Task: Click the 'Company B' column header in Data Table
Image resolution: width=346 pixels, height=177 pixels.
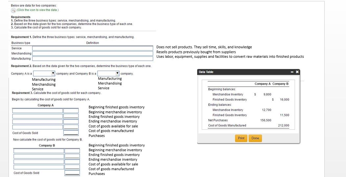Action: [x=281, y=84]
